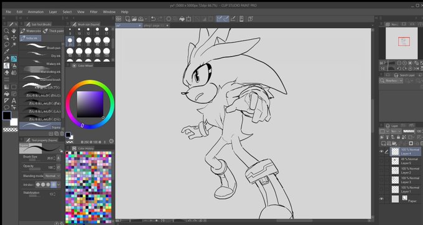This screenshot has height=225, width=423.
Task: Click the Navigator canvas thumbnail
Action: tap(401, 43)
